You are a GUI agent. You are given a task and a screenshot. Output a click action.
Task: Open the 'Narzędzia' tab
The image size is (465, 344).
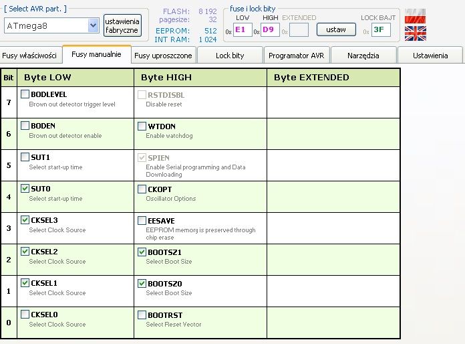coord(363,56)
